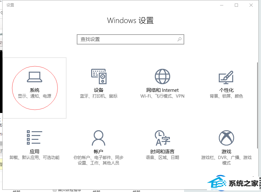
Task: Close the 设置 window
Action: tap(251, 5)
